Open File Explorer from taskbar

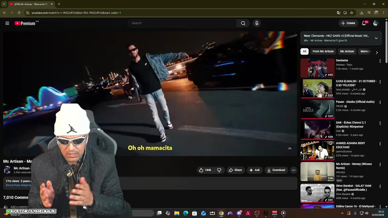click(x=177, y=213)
